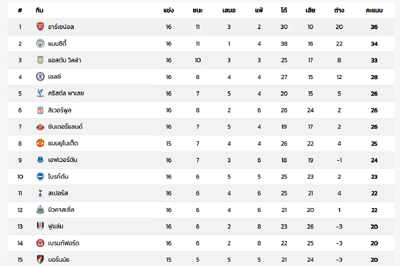Click the ฟูแล่ม team name
The width and height of the screenshot is (400, 266).
click(56, 227)
